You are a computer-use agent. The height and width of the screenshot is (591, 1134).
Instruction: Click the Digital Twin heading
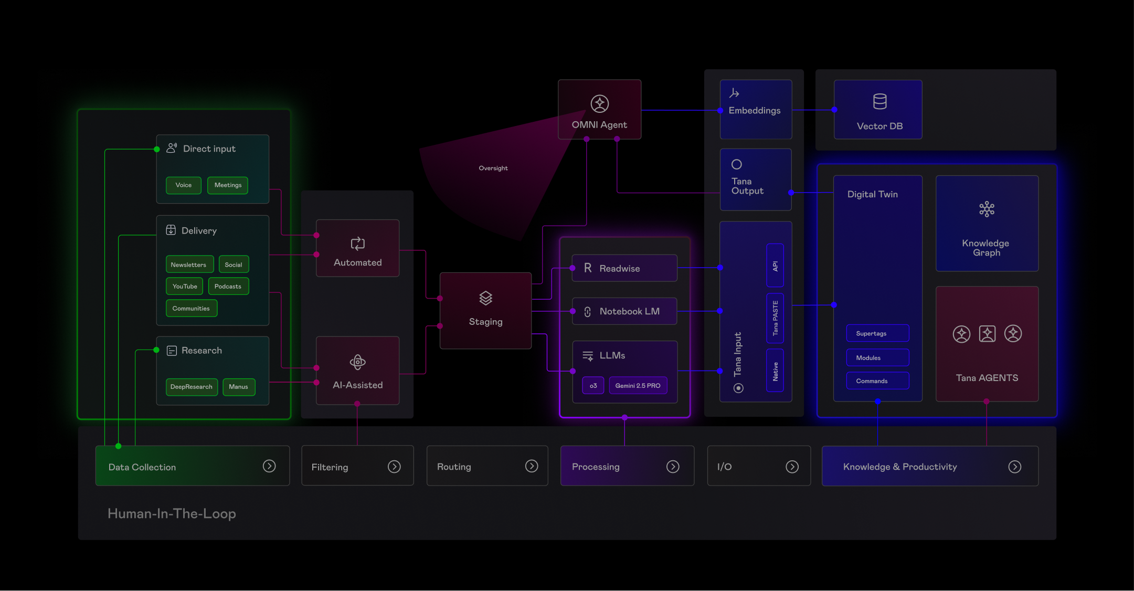pyautogui.click(x=873, y=194)
